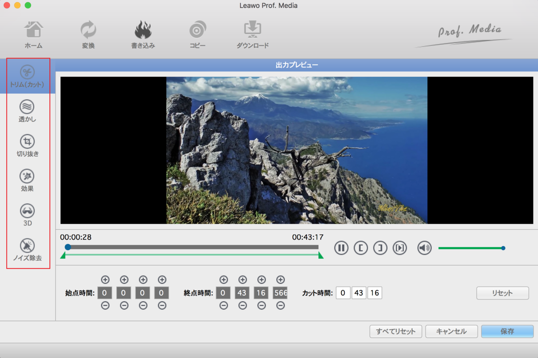Click the 出力プレビュー header title
The height and width of the screenshot is (358, 538).
point(297,65)
